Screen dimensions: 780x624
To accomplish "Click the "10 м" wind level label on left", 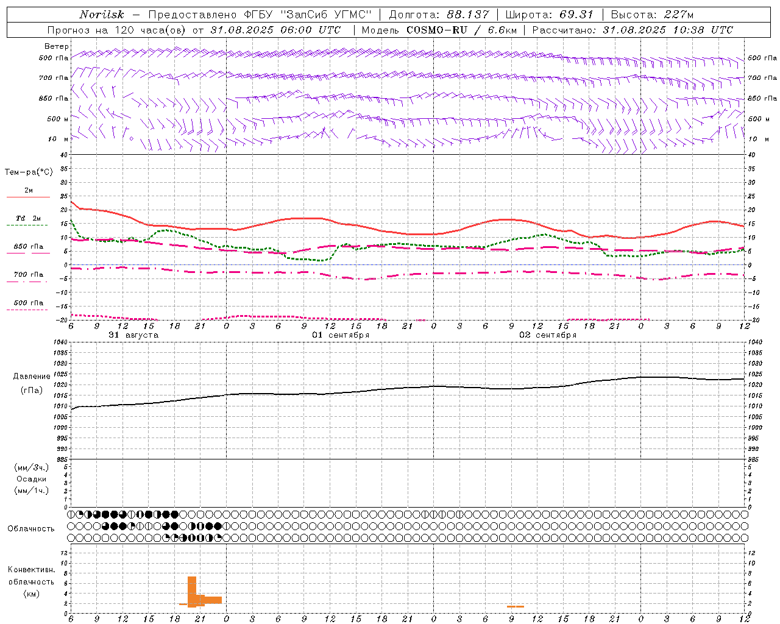I will click(x=58, y=139).
